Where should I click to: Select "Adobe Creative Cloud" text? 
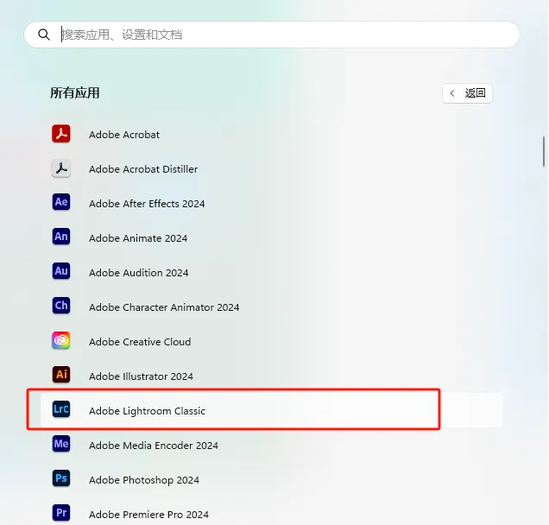pos(140,342)
